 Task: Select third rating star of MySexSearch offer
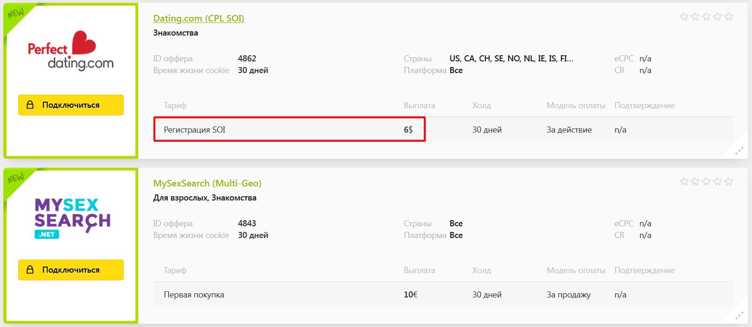(x=706, y=182)
